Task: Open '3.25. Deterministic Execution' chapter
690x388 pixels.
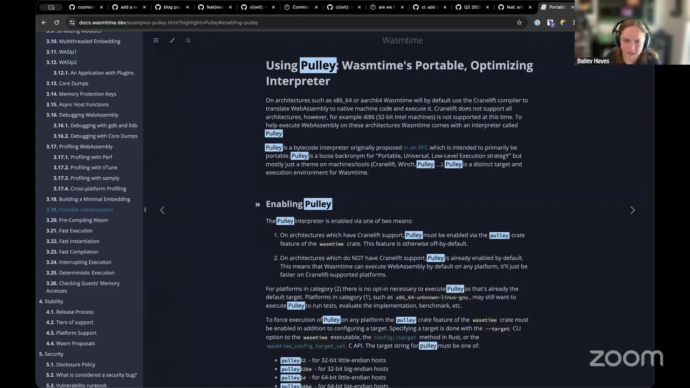Action: (x=80, y=273)
